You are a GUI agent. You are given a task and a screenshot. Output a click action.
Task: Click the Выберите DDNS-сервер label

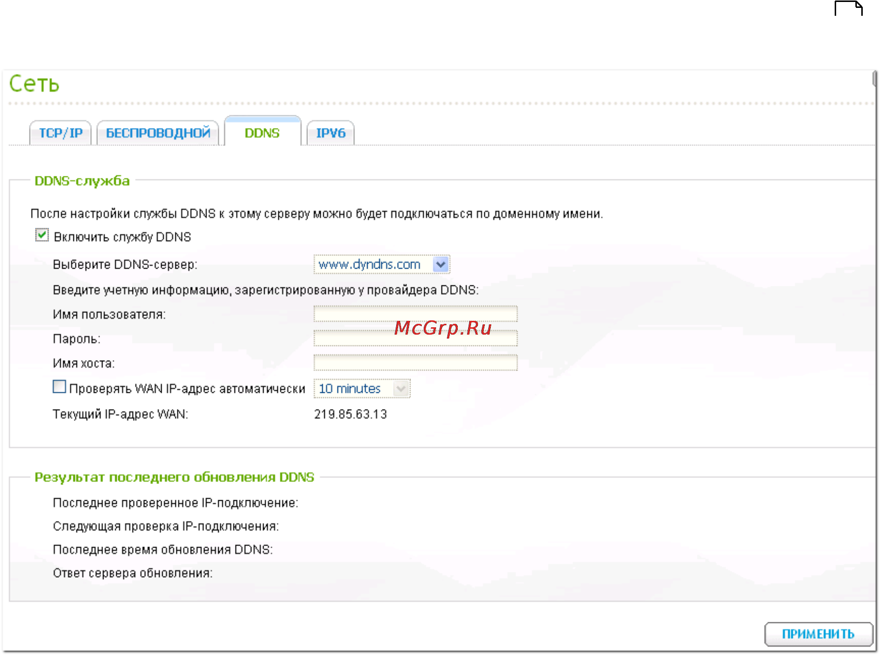coord(125,265)
